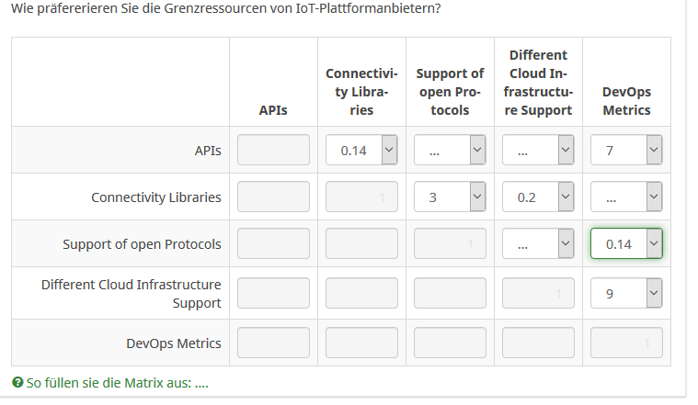Open Connectivity Libraries dropdown showing 0.2

538,197
